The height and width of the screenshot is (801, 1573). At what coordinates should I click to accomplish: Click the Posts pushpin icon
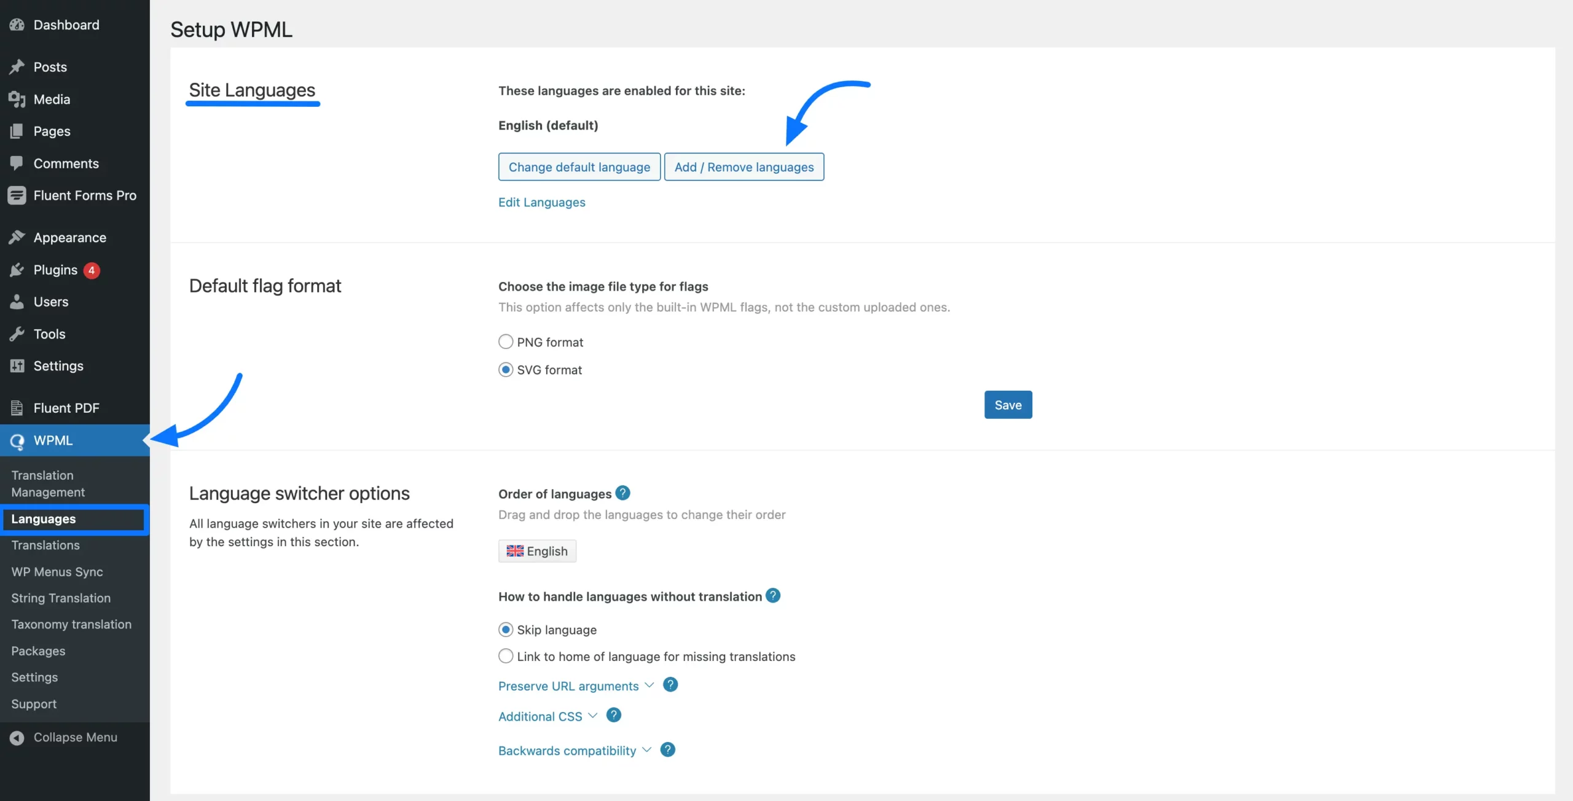point(17,67)
